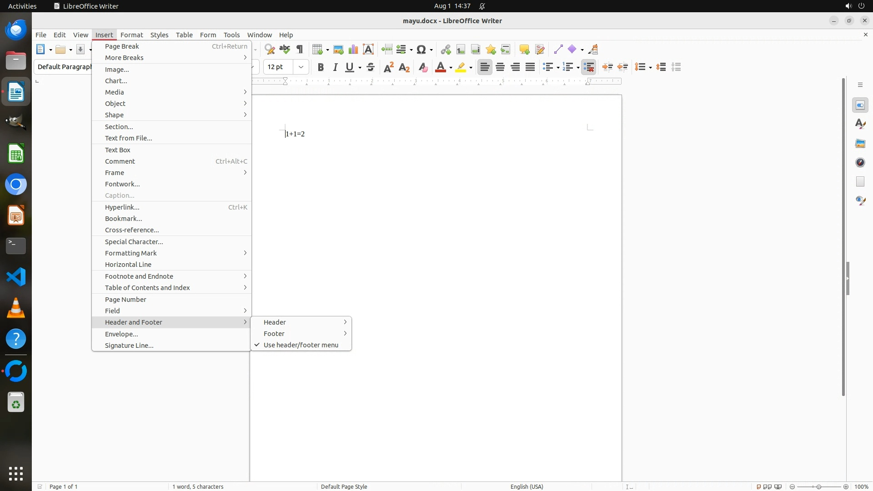The width and height of the screenshot is (873, 491).
Task: Toggle Italic formatting button
Action: [x=335, y=67]
